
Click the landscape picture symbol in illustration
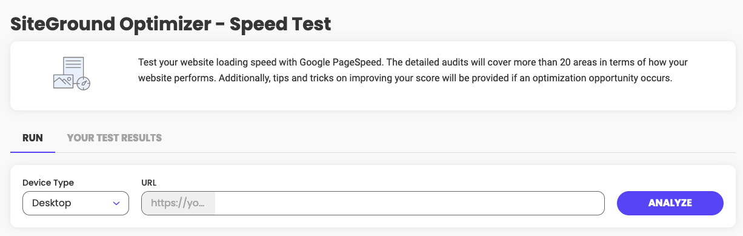(63, 81)
